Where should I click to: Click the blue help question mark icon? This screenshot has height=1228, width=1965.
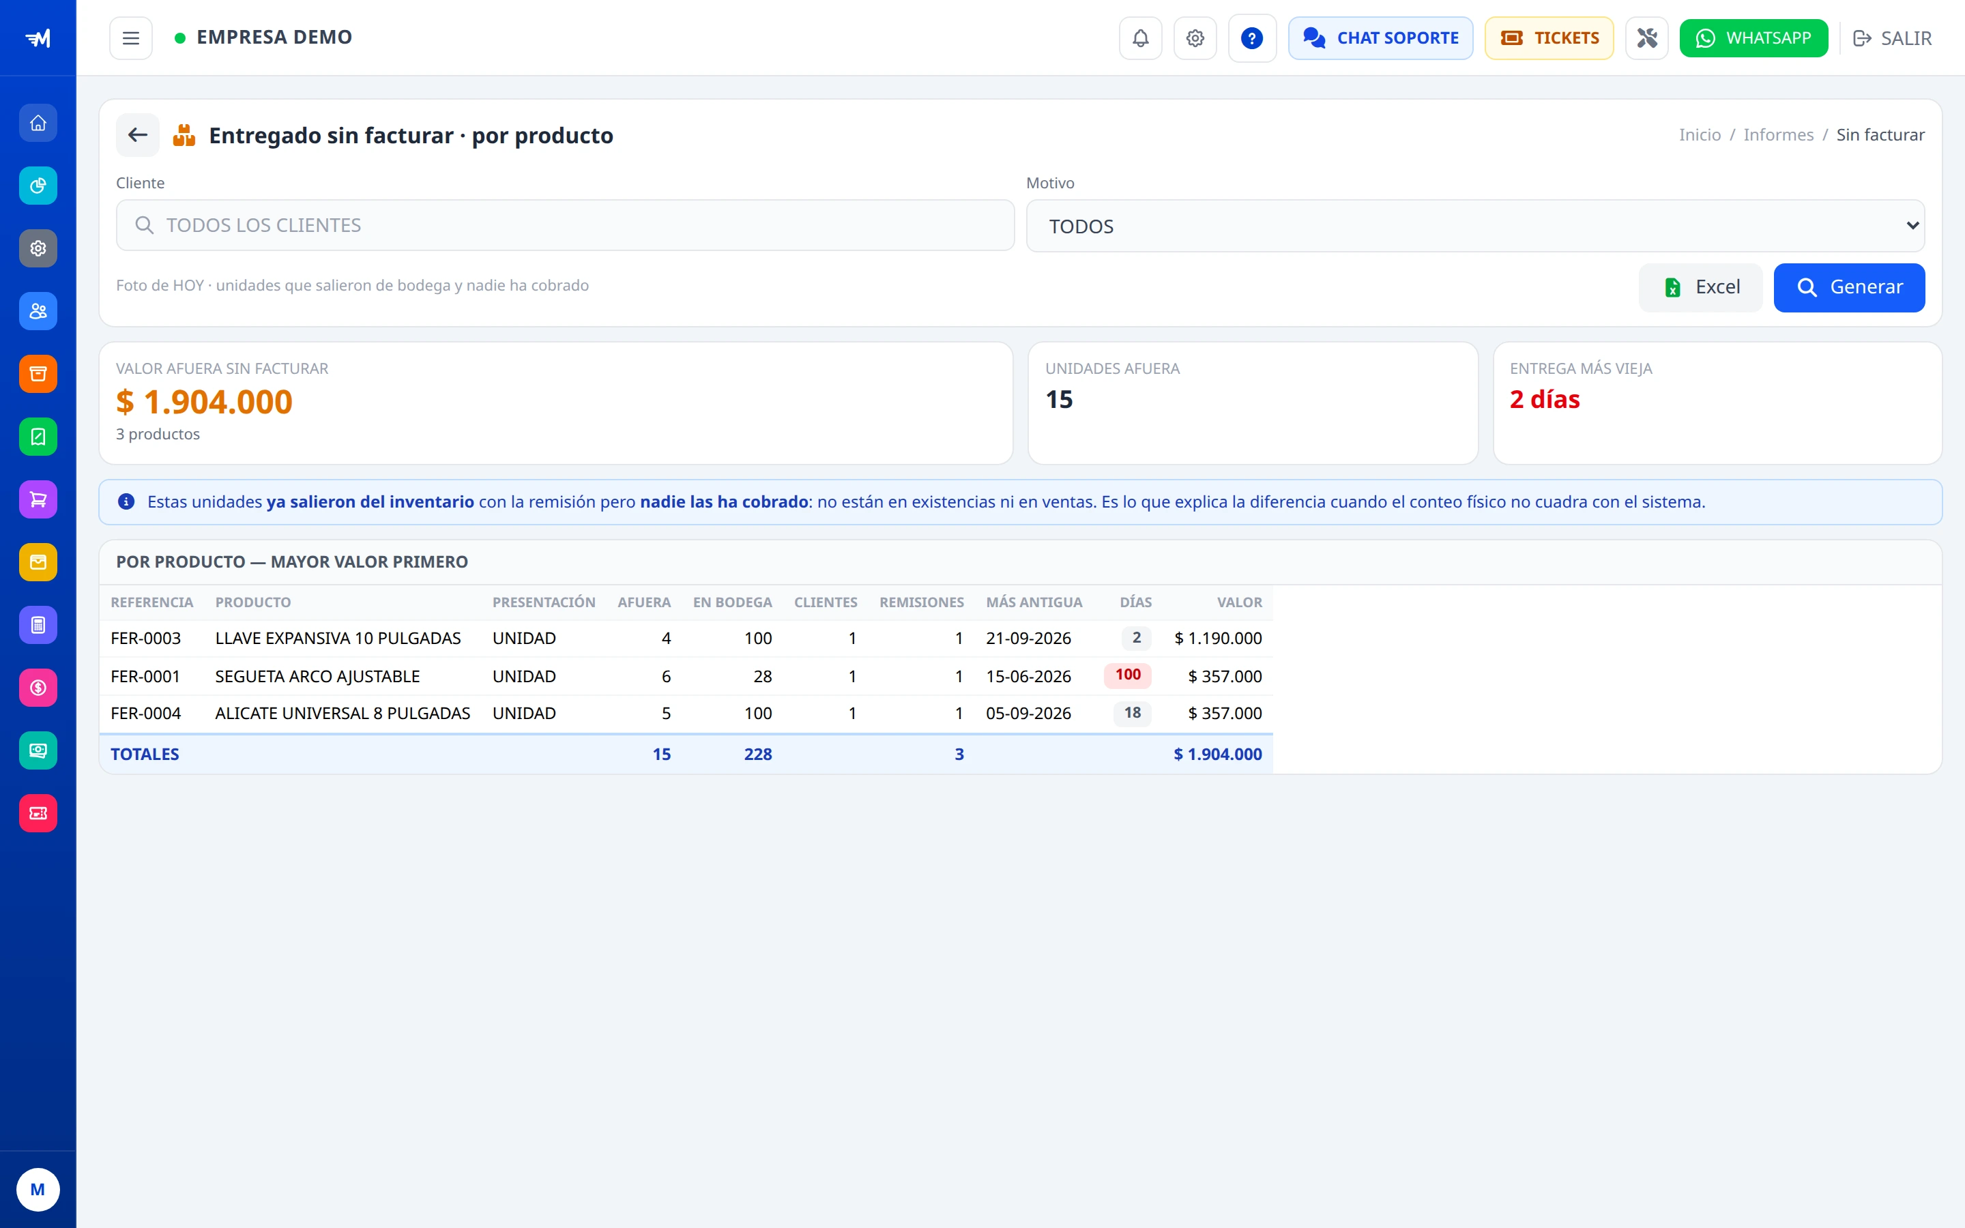(1252, 38)
